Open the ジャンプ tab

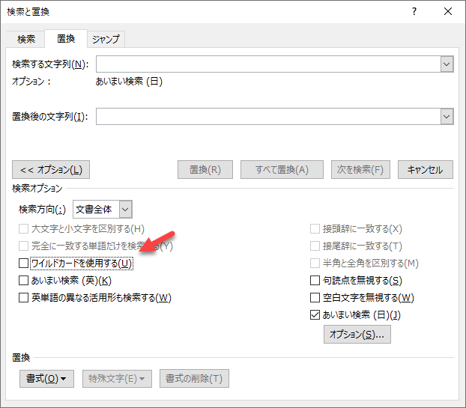click(x=105, y=40)
